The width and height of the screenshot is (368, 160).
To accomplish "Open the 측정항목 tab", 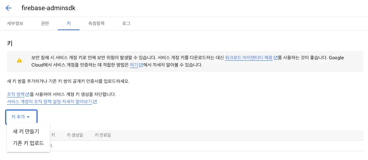I will 96,23.
